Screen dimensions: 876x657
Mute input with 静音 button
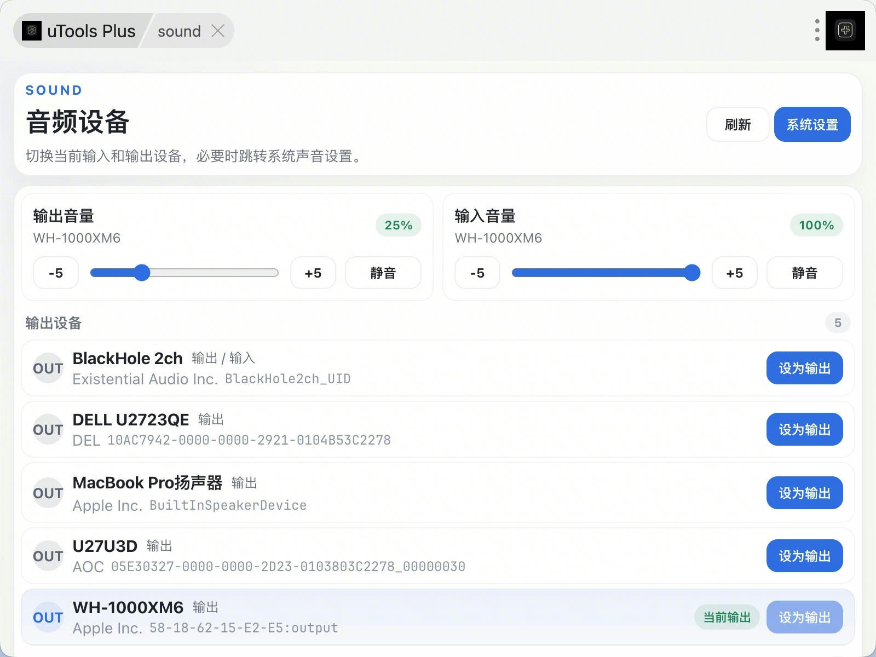805,273
